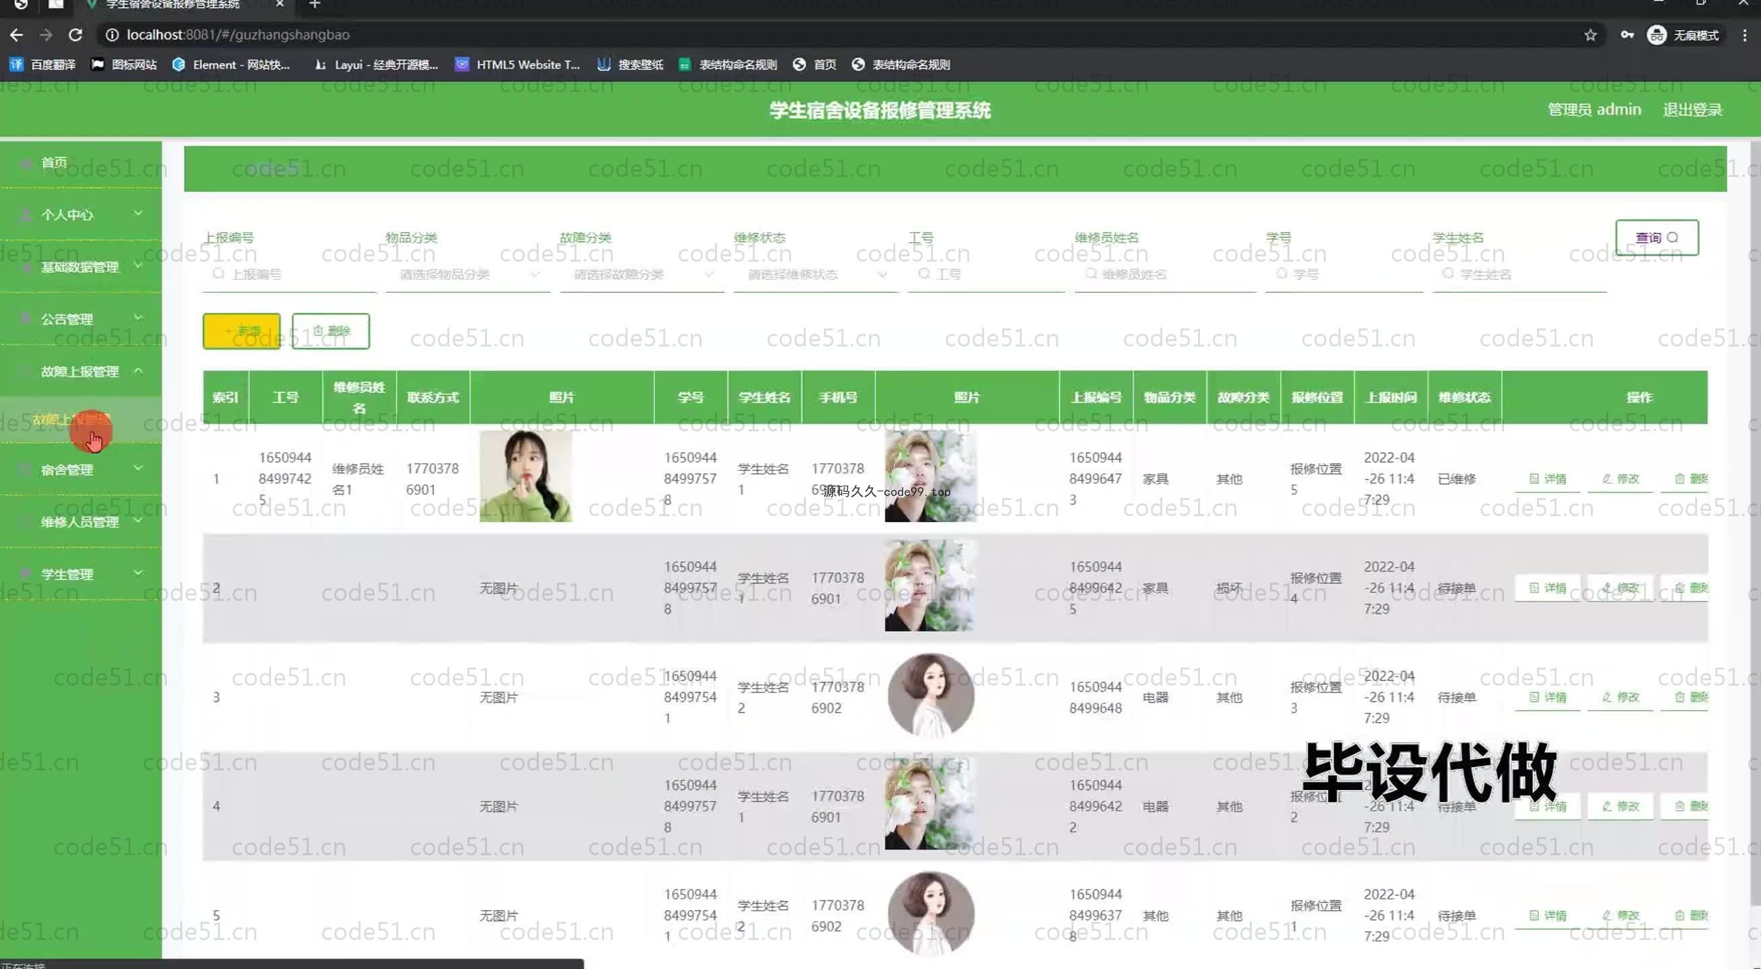Open the 物品分类 dropdown
Image resolution: width=1761 pixels, height=969 pixels.
tap(468, 275)
